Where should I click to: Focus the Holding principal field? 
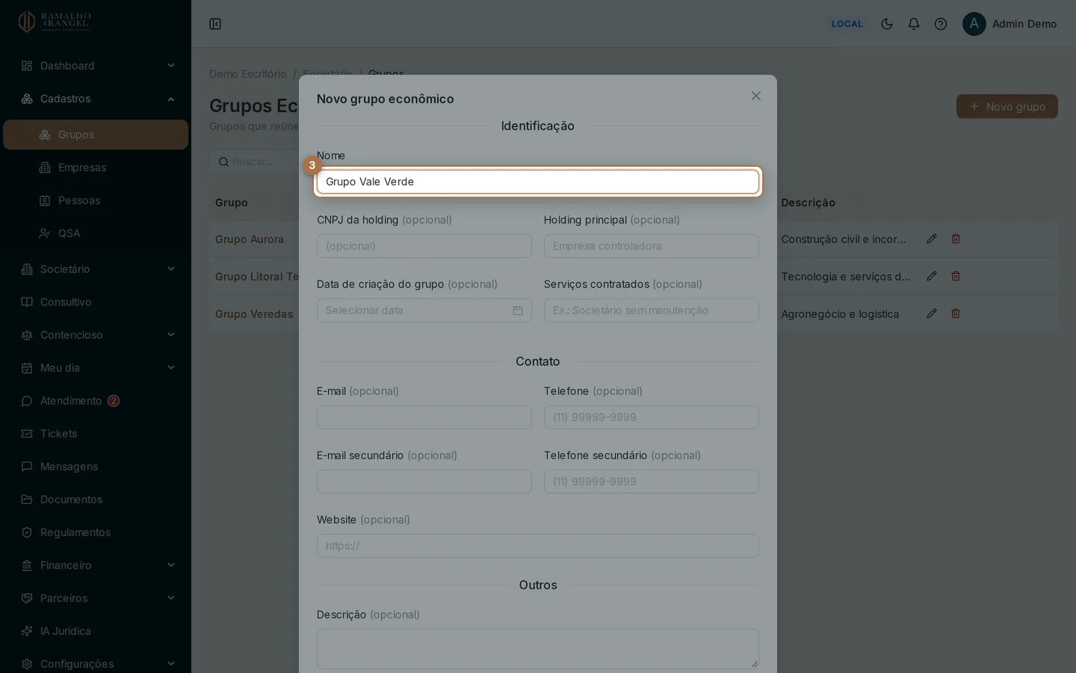pyautogui.click(x=652, y=246)
